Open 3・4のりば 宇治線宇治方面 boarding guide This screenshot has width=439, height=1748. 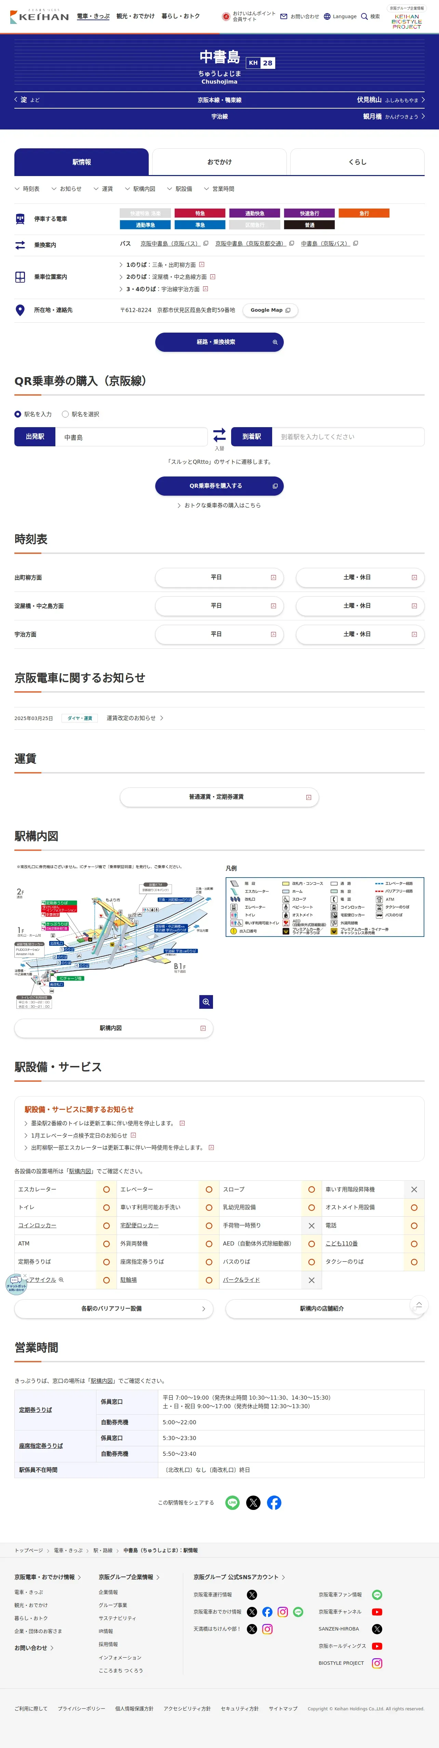pos(163,289)
